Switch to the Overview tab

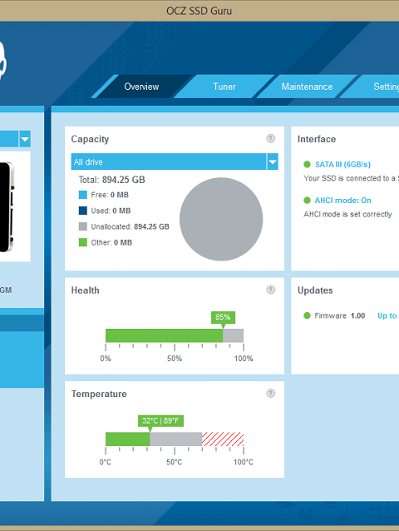tap(141, 87)
